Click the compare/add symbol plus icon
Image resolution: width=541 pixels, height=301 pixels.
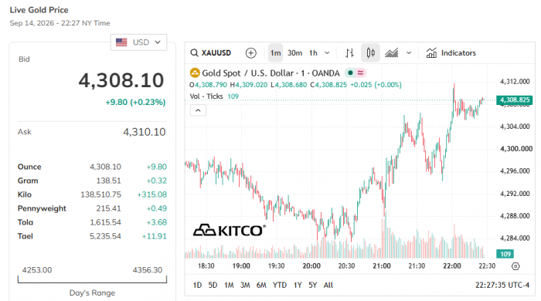point(251,53)
